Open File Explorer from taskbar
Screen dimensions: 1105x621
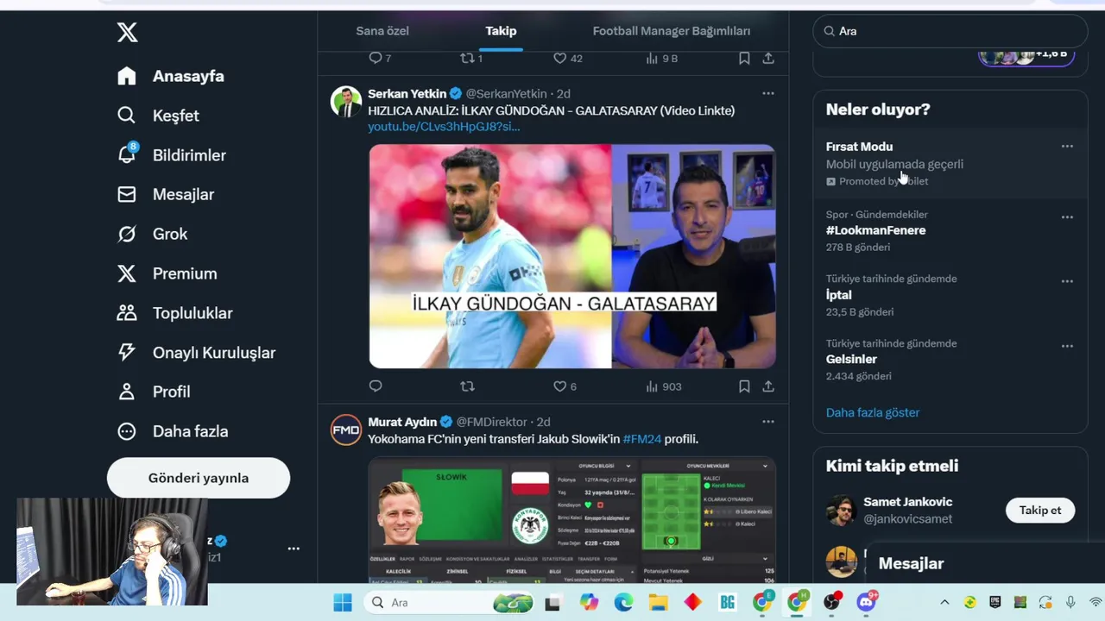(658, 603)
